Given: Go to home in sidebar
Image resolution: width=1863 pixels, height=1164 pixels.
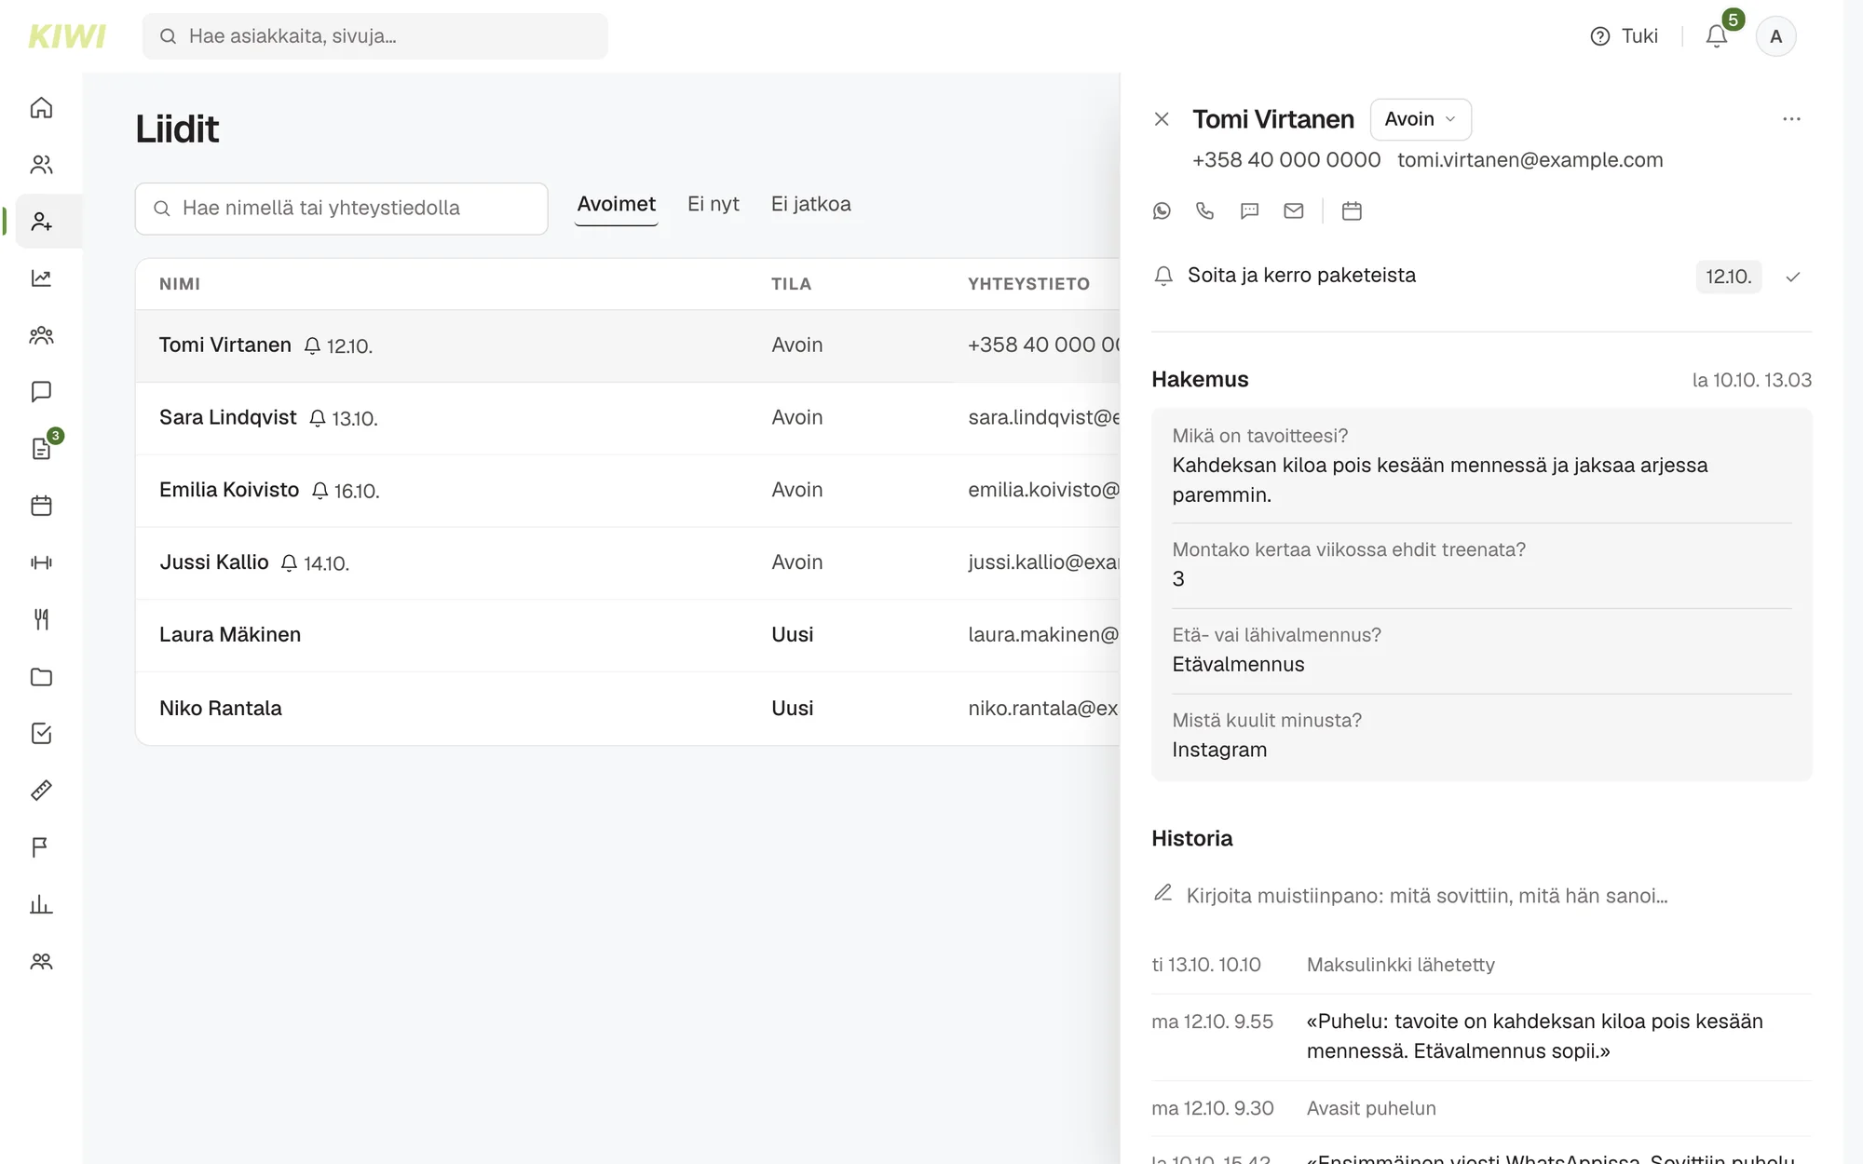Looking at the screenshot, I should (x=41, y=108).
